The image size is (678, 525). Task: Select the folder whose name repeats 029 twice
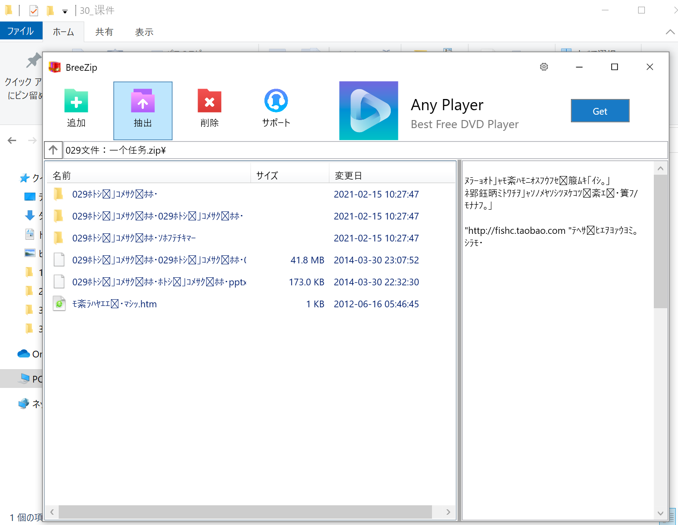[x=250, y=216]
